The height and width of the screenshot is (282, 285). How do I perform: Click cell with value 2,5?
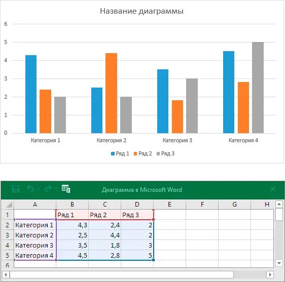[72, 235]
